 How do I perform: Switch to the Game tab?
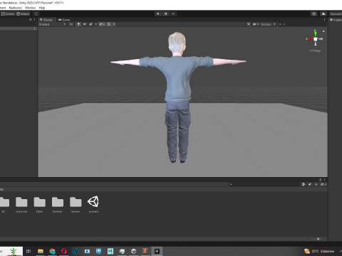click(x=64, y=20)
